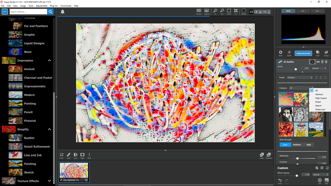Click the Duplicate icon

269,155
